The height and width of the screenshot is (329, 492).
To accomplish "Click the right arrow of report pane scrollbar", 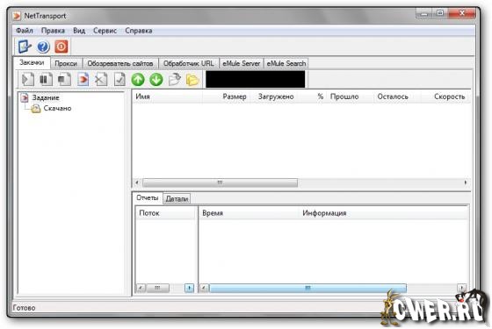I will click(x=462, y=288).
